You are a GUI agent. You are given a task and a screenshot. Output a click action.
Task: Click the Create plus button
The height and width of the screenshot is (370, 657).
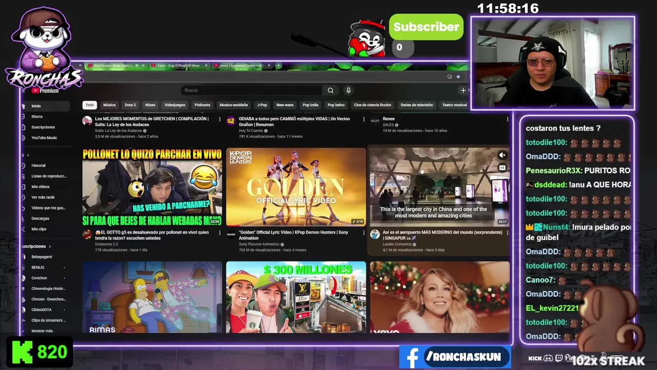coord(463,90)
